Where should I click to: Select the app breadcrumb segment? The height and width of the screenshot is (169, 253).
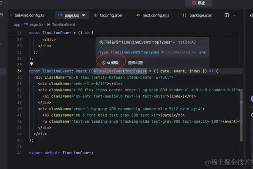(x=17, y=24)
